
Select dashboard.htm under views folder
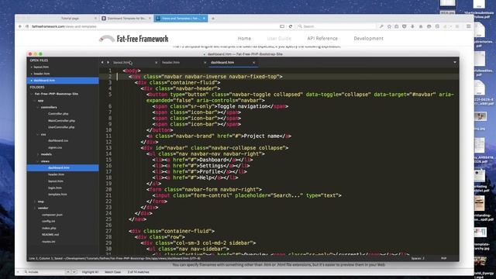click(x=63, y=167)
